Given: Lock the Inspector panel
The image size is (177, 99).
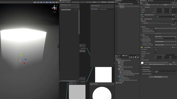Looking at the screenshot, I should click(x=175, y=1).
